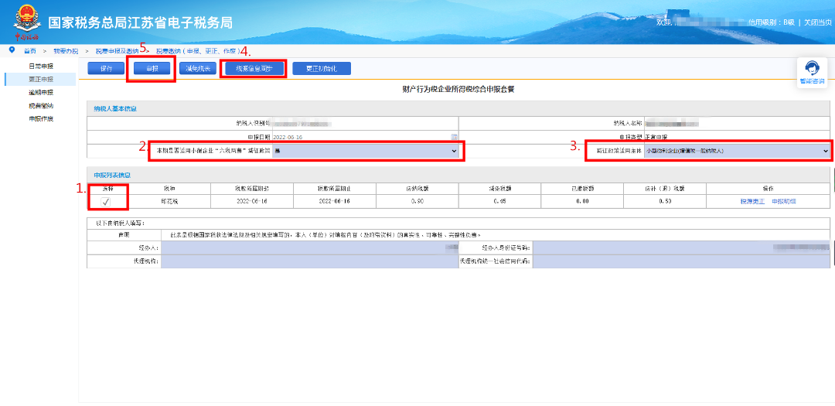Click the 经办人 input field
This screenshot has height=406, width=835.
coord(310,247)
